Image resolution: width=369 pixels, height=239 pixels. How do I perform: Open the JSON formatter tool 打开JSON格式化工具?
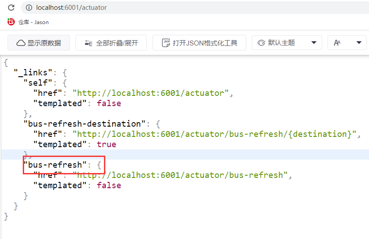(199, 43)
